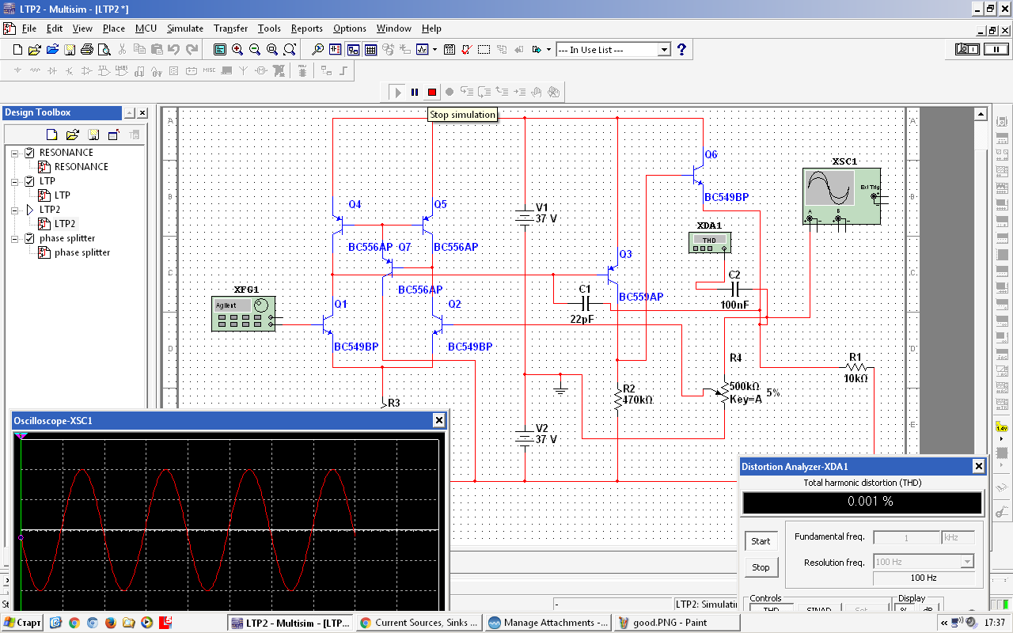Open the Simulate menu
The height and width of the screenshot is (633, 1013).
pos(185,28)
